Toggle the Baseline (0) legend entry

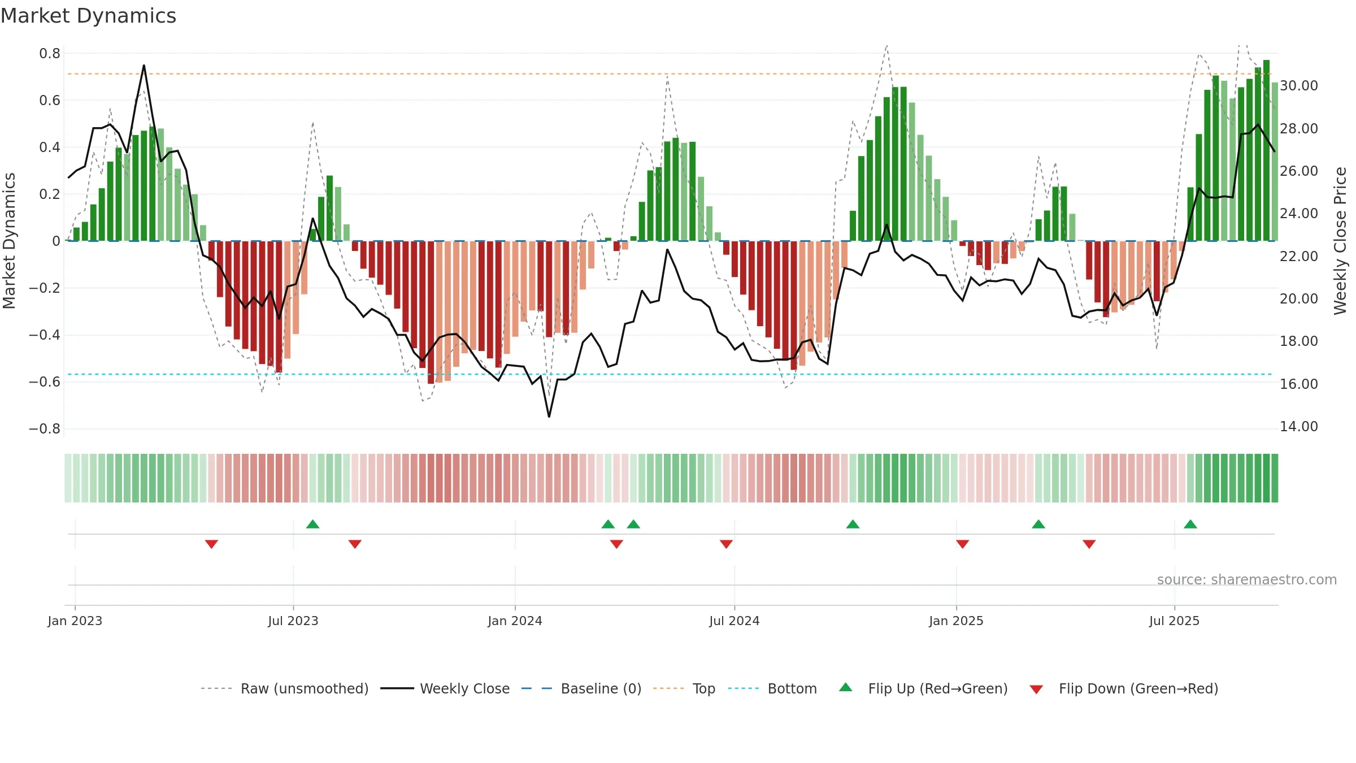click(581, 688)
